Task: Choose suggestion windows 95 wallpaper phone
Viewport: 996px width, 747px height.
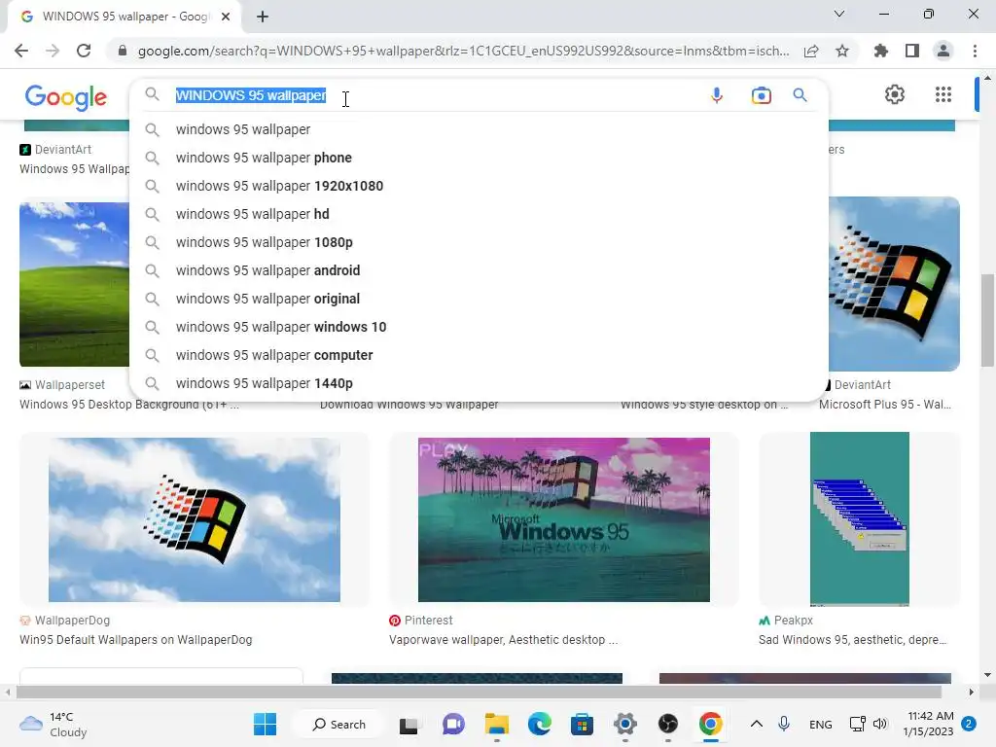Action: (x=479, y=158)
